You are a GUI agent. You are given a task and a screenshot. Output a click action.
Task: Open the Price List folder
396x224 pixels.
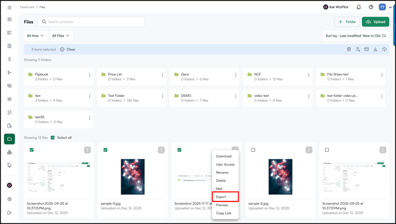click(132, 76)
